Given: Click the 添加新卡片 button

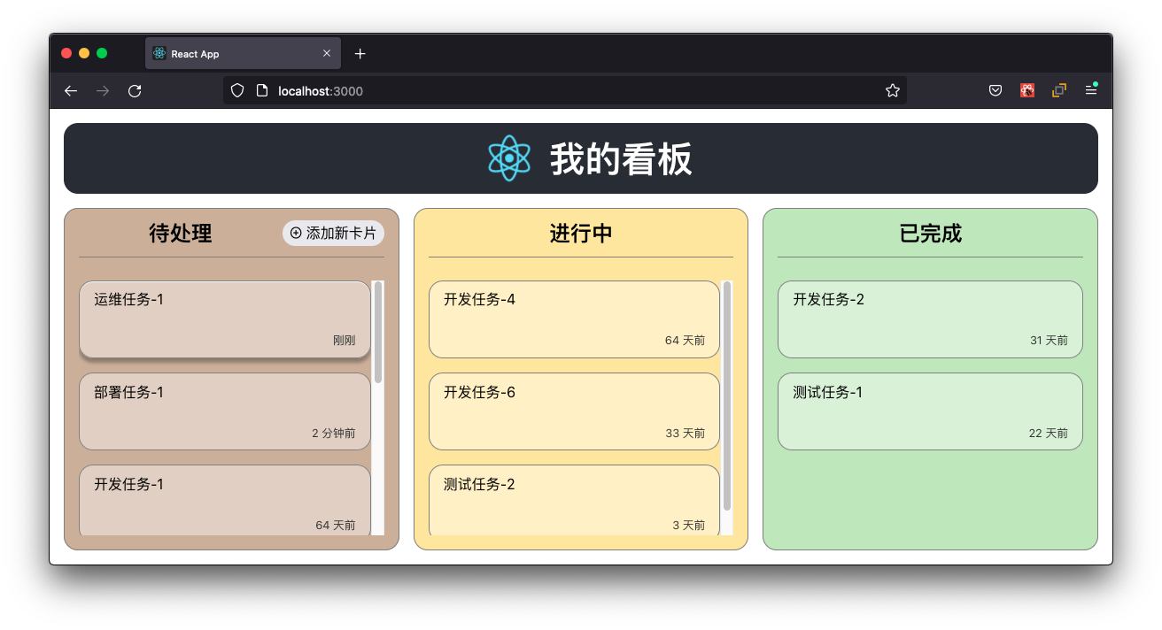Looking at the screenshot, I should click(x=333, y=233).
